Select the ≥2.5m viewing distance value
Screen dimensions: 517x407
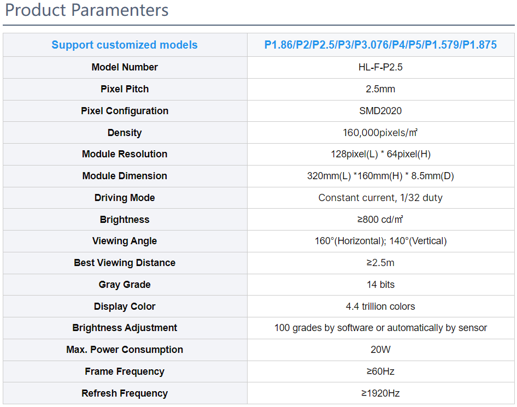(380, 263)
